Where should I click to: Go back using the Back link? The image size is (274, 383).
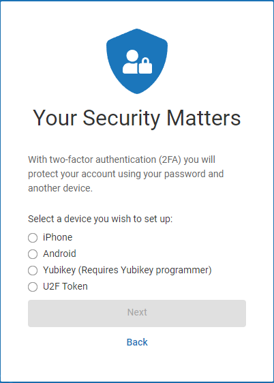(x=137, y=342)
